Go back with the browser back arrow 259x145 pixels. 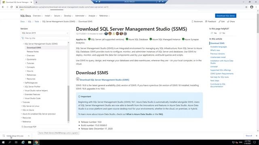coord(3,7)
